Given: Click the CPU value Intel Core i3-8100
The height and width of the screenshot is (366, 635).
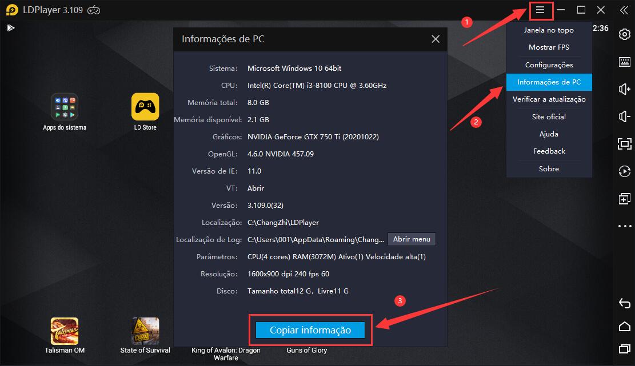Looking at the screenshot, I should [x=317, y=85].
